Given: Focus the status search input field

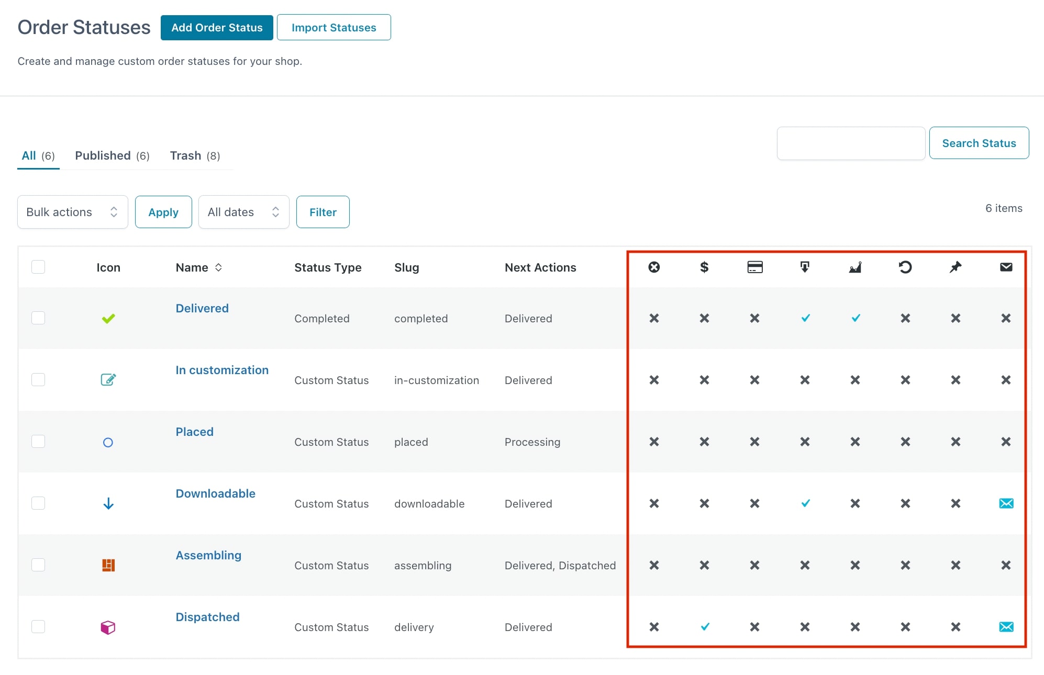Looking at the screenshot, I should [851, 143].
